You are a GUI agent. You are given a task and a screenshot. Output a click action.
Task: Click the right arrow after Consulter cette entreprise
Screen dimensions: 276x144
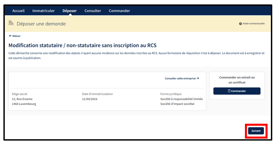point(198,78)
